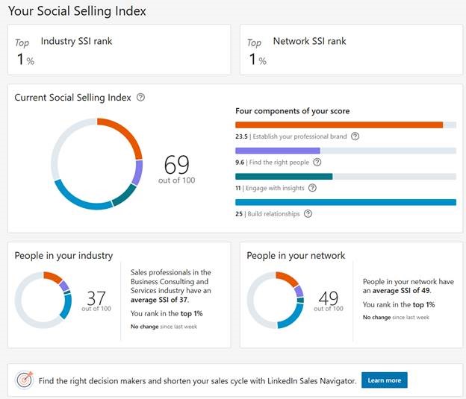This screenshot has height=399, width=466.
Task: Select the purple Find the right people bar
Action: [x=346, y=151]
